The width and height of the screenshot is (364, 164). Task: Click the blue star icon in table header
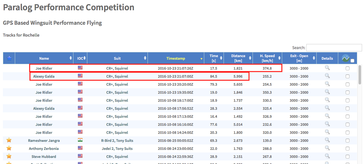pyautogui.click(x=9, y=58)
